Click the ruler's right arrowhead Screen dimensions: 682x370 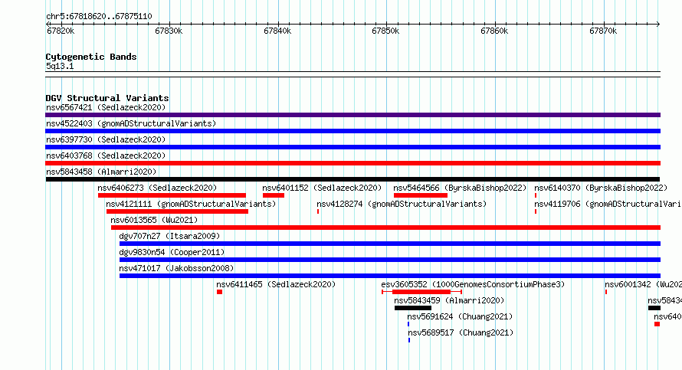pyautogui.click(x=658, y=24)
